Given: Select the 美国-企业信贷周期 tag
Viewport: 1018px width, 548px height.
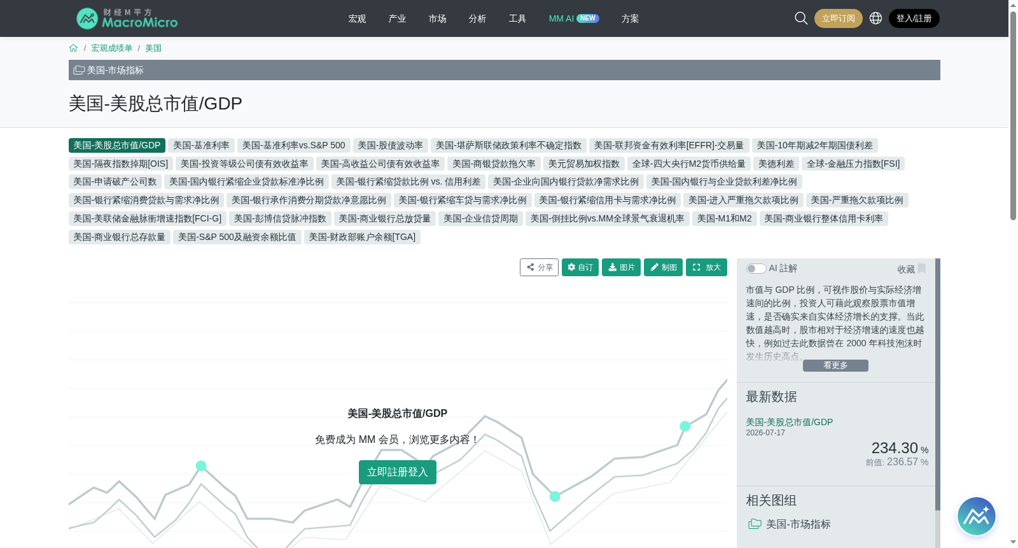Looking at the screenshot, I should [480, 219].
